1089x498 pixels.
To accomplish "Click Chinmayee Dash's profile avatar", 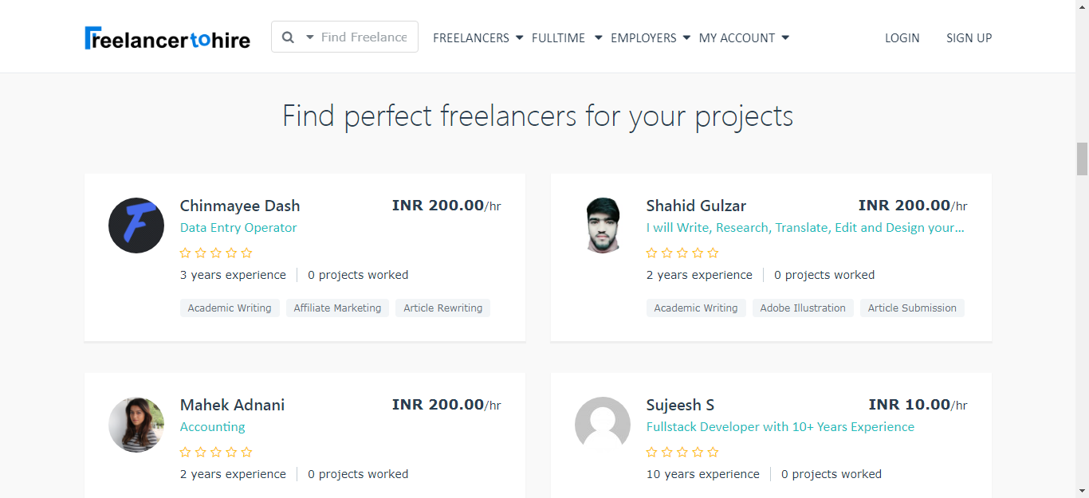I will pyautogui.click(x=136, y=225).
